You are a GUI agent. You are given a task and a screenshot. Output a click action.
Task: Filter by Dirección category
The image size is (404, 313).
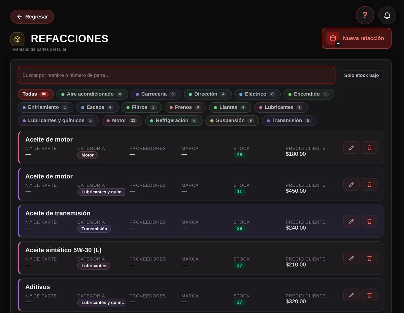point(208,94)
